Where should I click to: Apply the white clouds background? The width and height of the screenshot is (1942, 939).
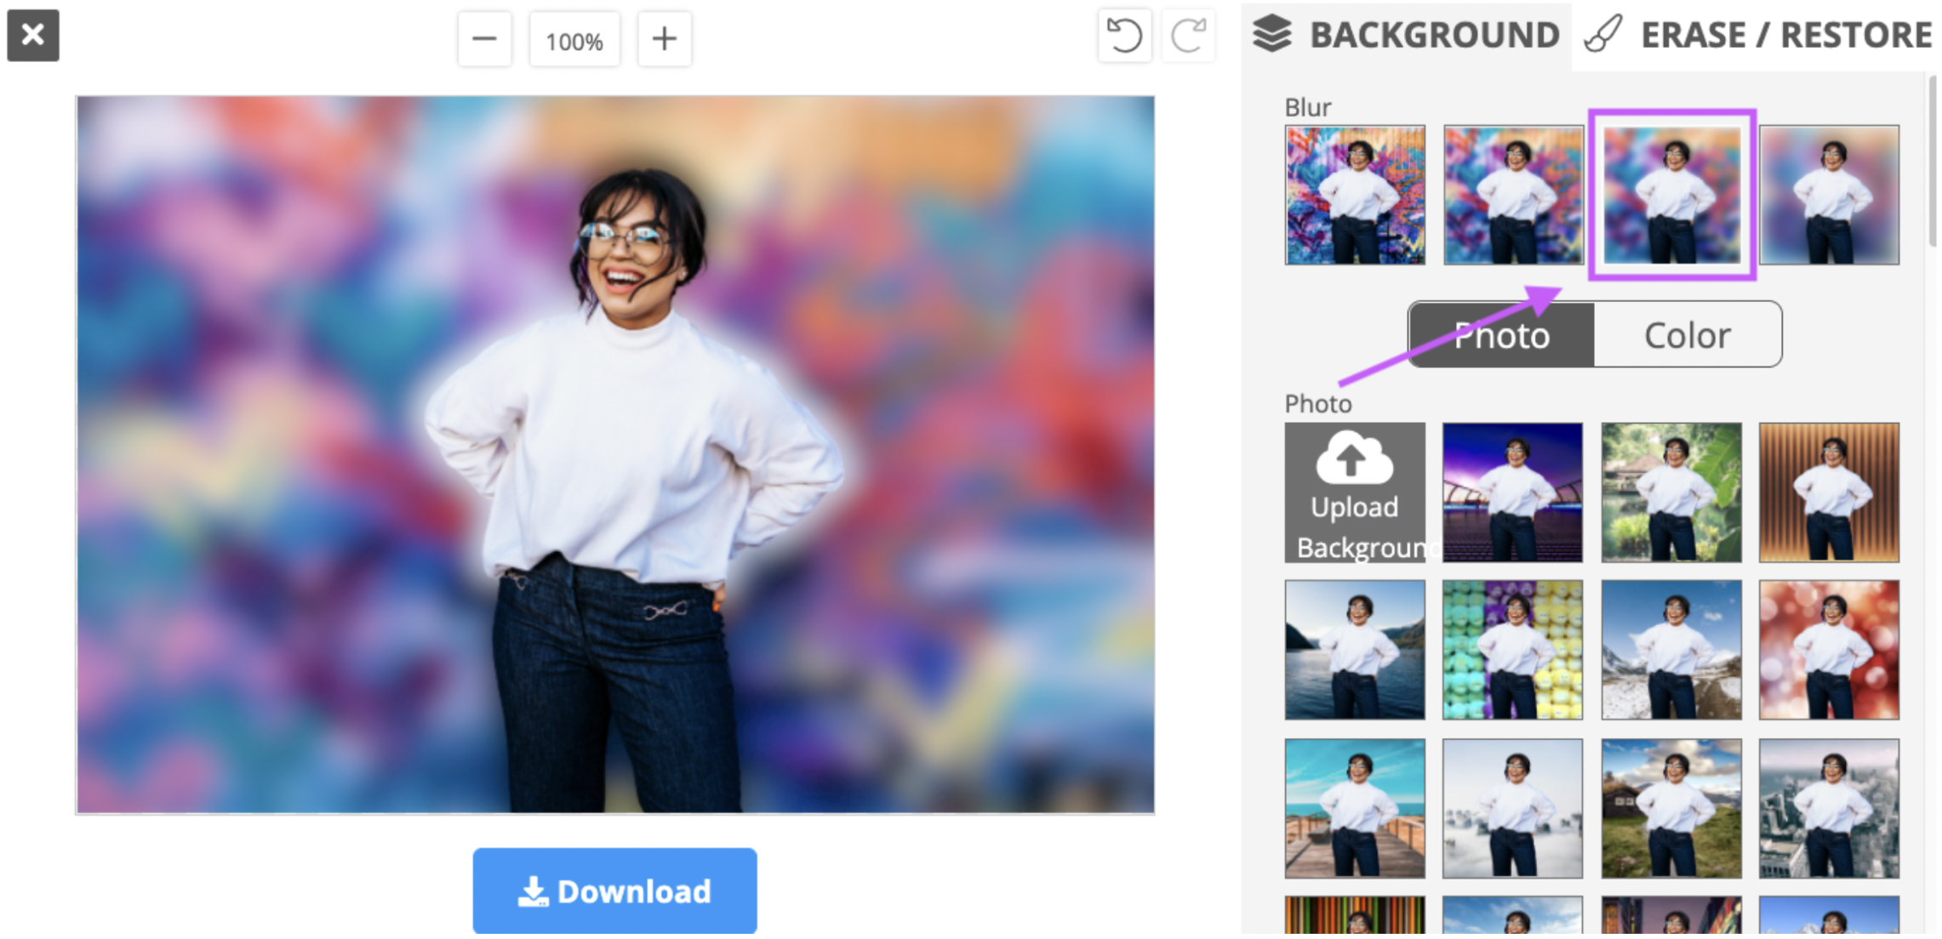pos(1513,808)
